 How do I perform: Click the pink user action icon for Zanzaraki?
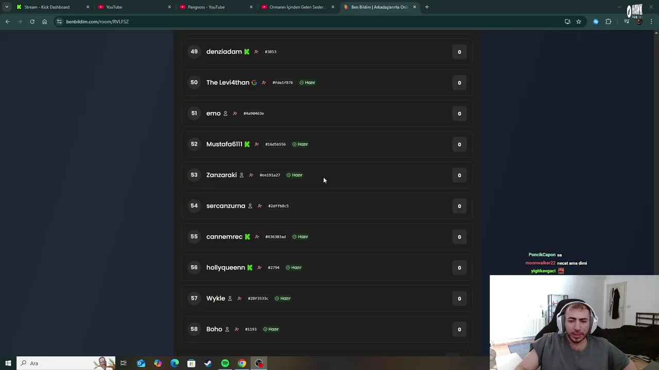click(x=251, y=175)
